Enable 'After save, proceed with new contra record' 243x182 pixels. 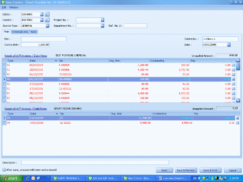click(4, 170)
